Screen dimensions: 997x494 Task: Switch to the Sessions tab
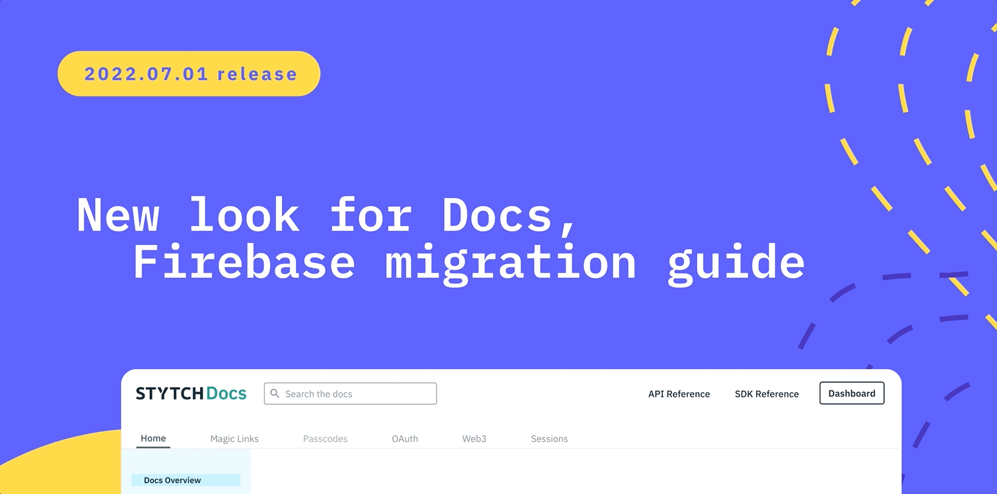coord(549,439)
